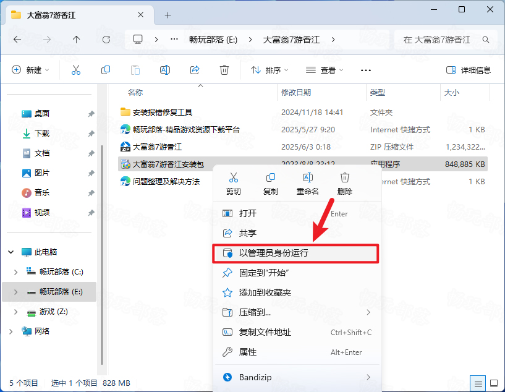Click the Copy icon in toolbar

click(106, 70)
